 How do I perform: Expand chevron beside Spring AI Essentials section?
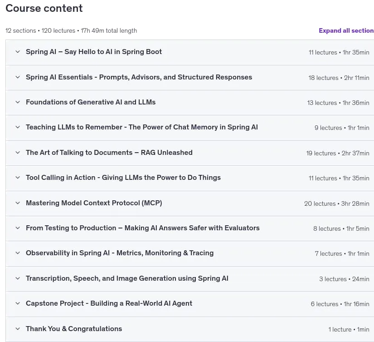click(18, 77)
